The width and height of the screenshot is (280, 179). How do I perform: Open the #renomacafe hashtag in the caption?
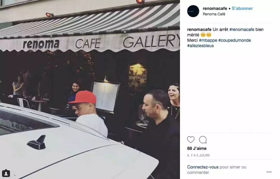point(242,30)
